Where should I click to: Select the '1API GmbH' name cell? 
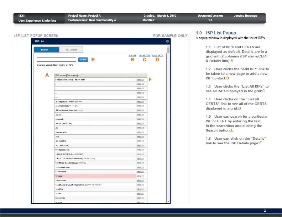tap(95, 180)
